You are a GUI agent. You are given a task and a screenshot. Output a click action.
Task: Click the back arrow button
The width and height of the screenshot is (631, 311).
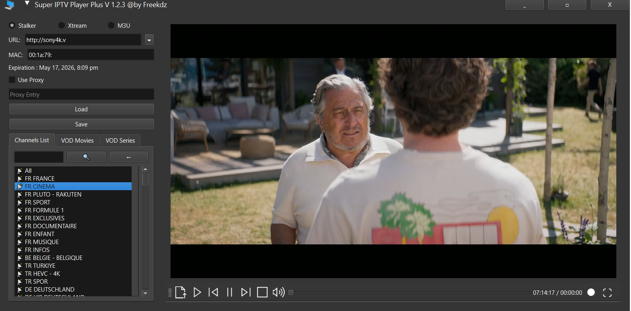(x=129, y=157)
